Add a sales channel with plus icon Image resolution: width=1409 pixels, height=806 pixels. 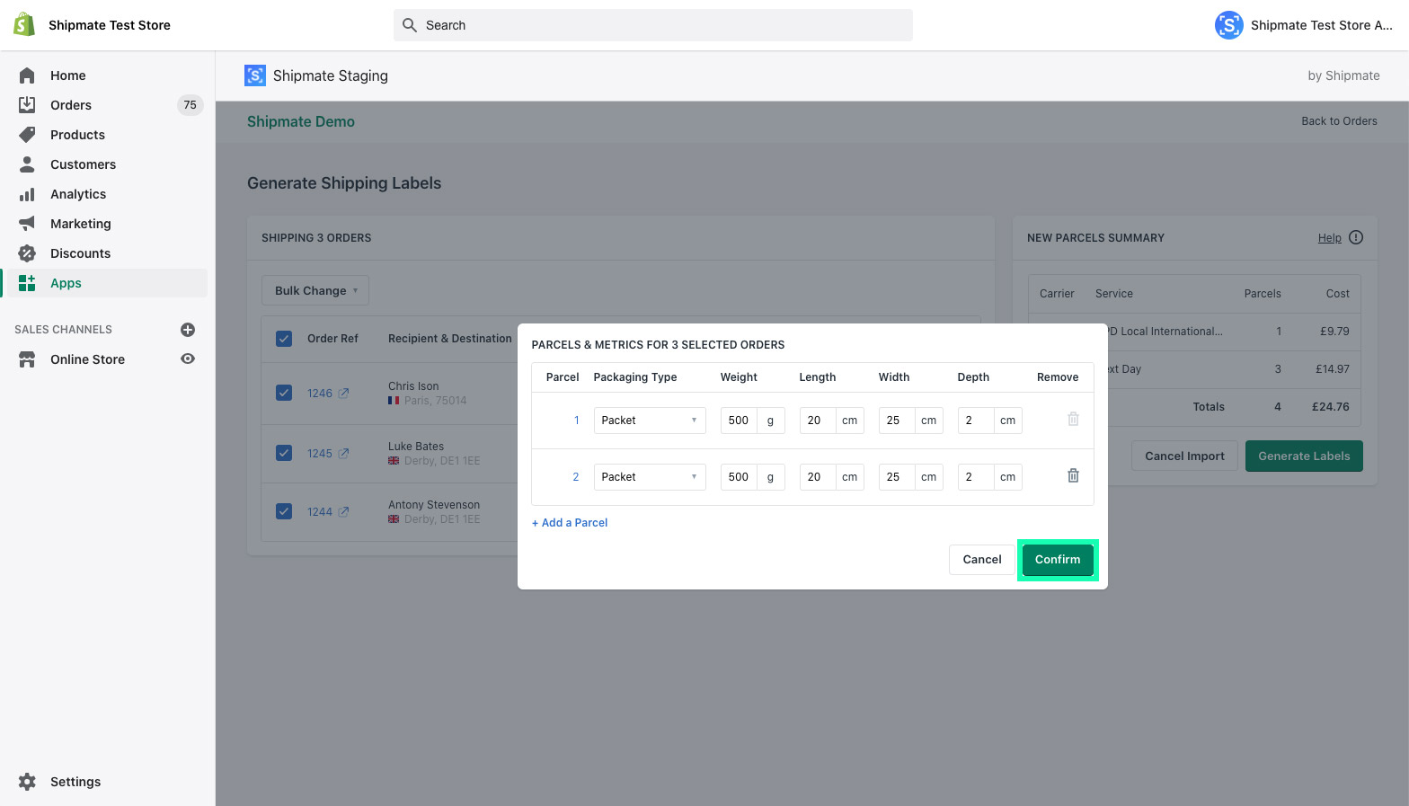pyautogui.click(x=188, y=330)
